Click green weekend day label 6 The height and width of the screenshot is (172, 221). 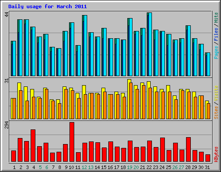(x=47, y=167)
